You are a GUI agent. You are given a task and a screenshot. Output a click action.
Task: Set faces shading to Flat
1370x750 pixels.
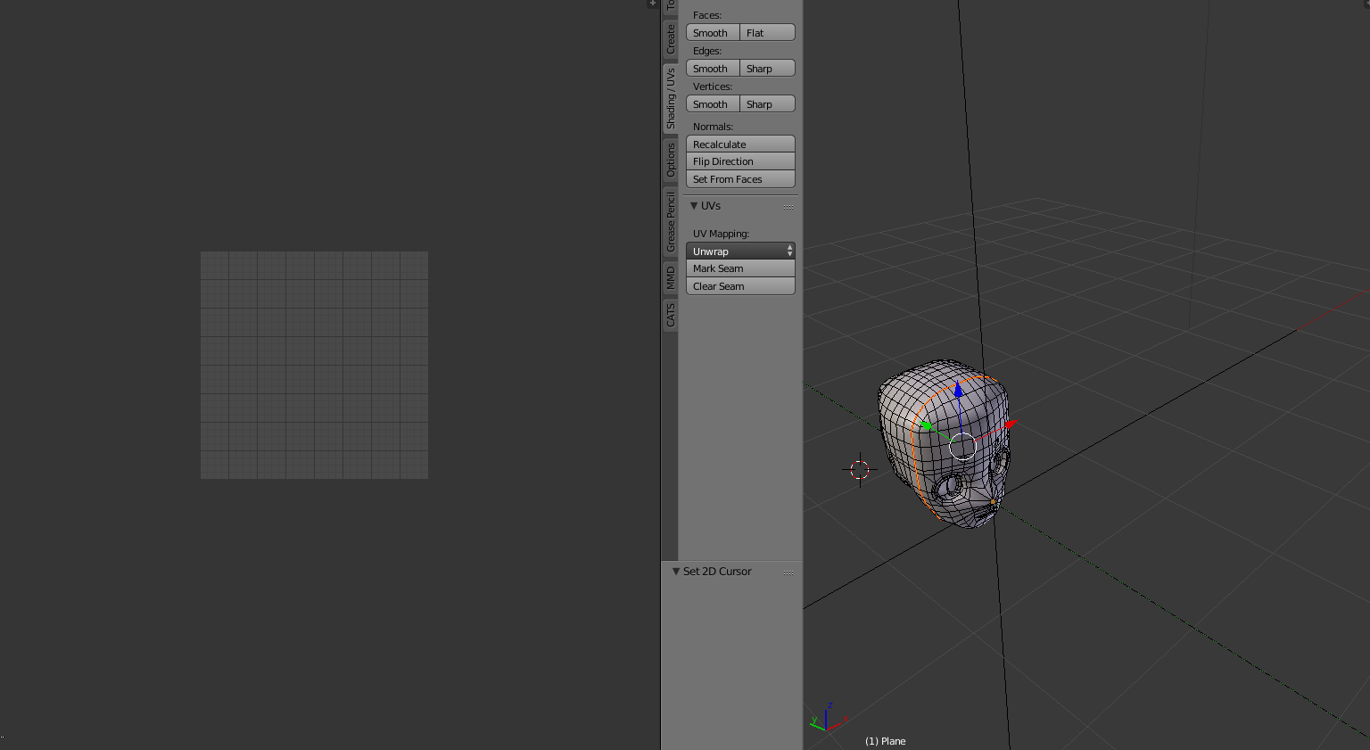(767, 33)
